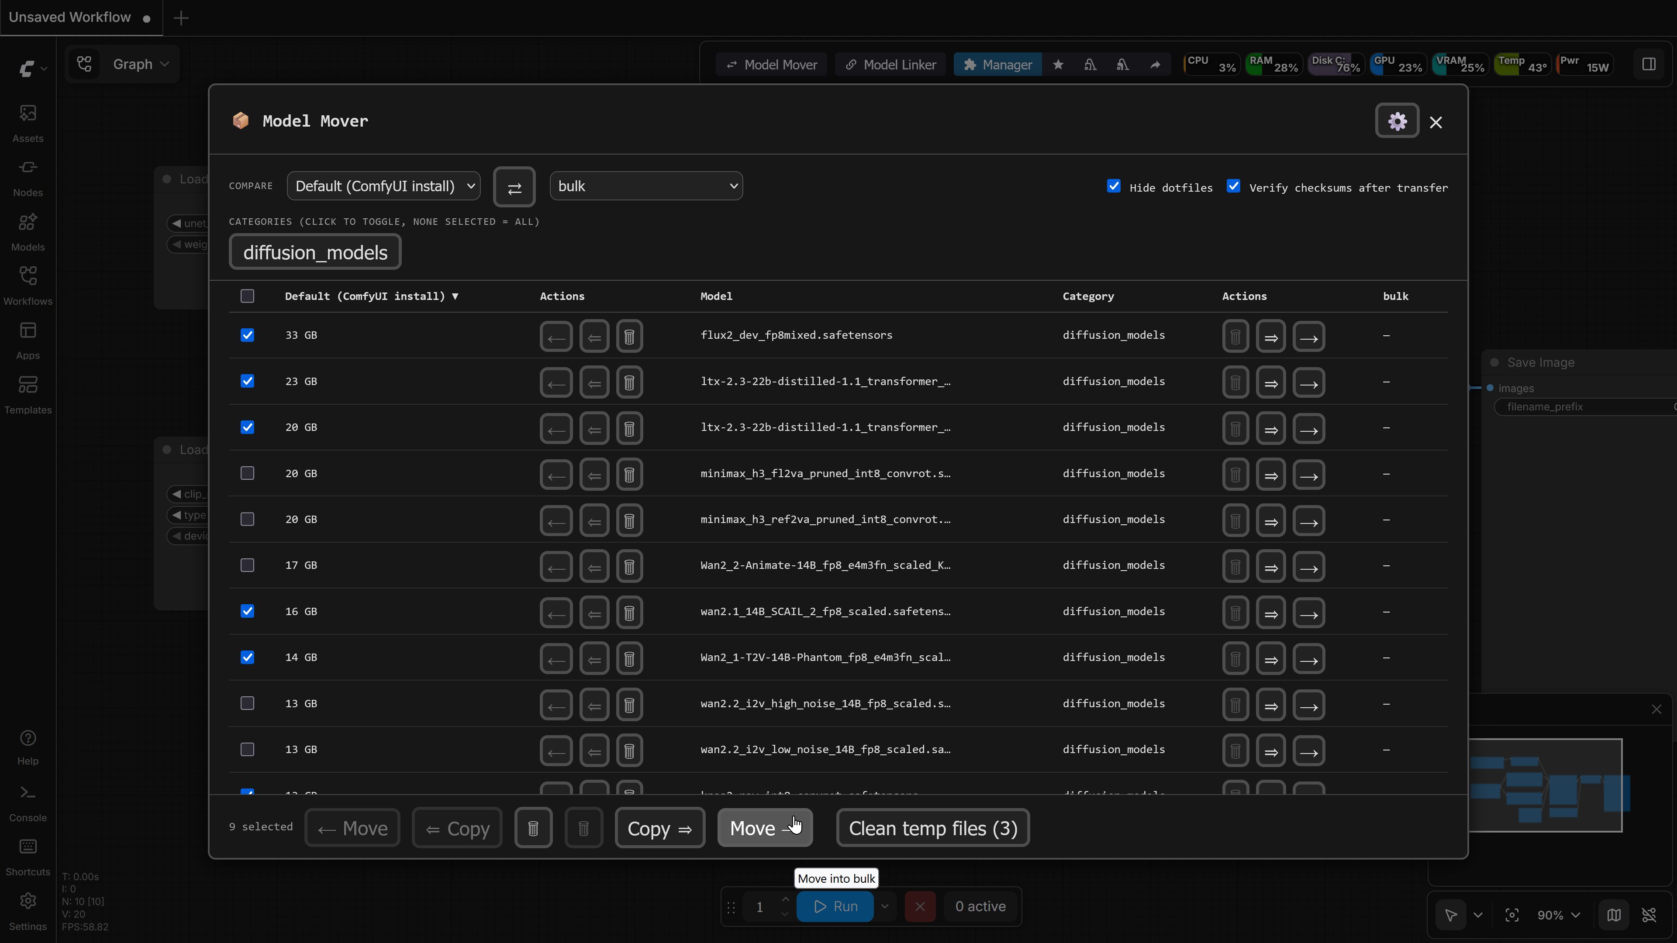Click the share arrow icon in toolbar
This screenshot has width=1677, height=943.
point(1155,65)
